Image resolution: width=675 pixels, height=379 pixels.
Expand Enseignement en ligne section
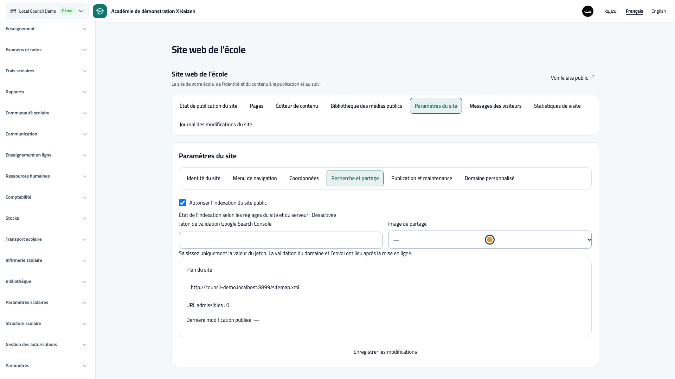coord(46,155)
